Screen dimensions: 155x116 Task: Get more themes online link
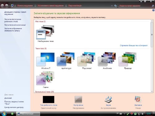pyautogui.click(x=134, y=45)
